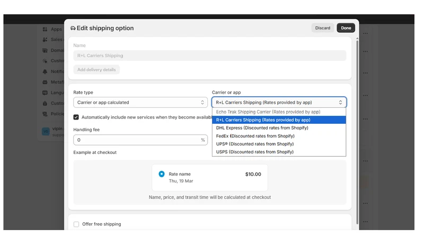Click the Thu, 19 Mar date text
Viewport: 424px width, 238px height.
click(181, 181)
